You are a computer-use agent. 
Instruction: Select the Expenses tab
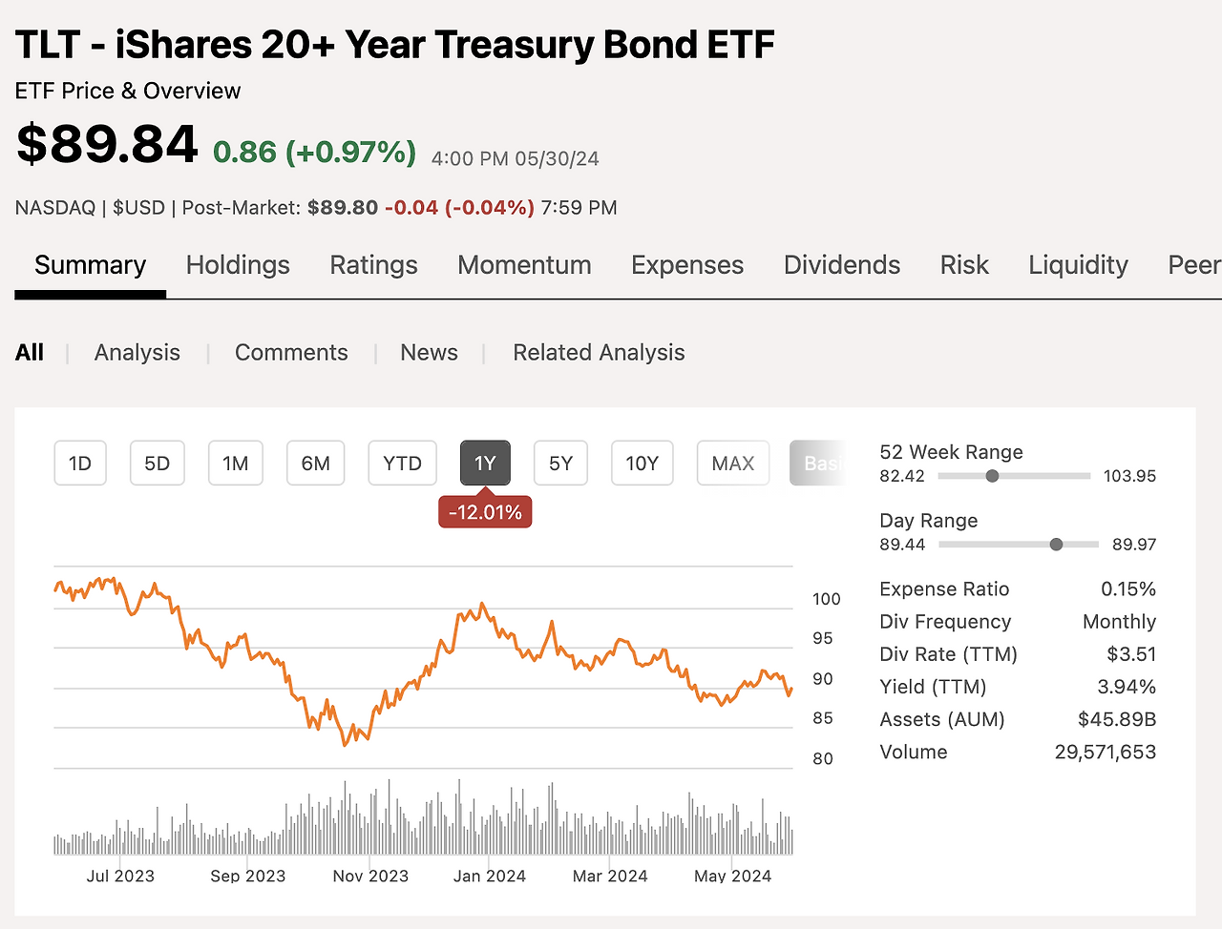click(x=686, y=265)
